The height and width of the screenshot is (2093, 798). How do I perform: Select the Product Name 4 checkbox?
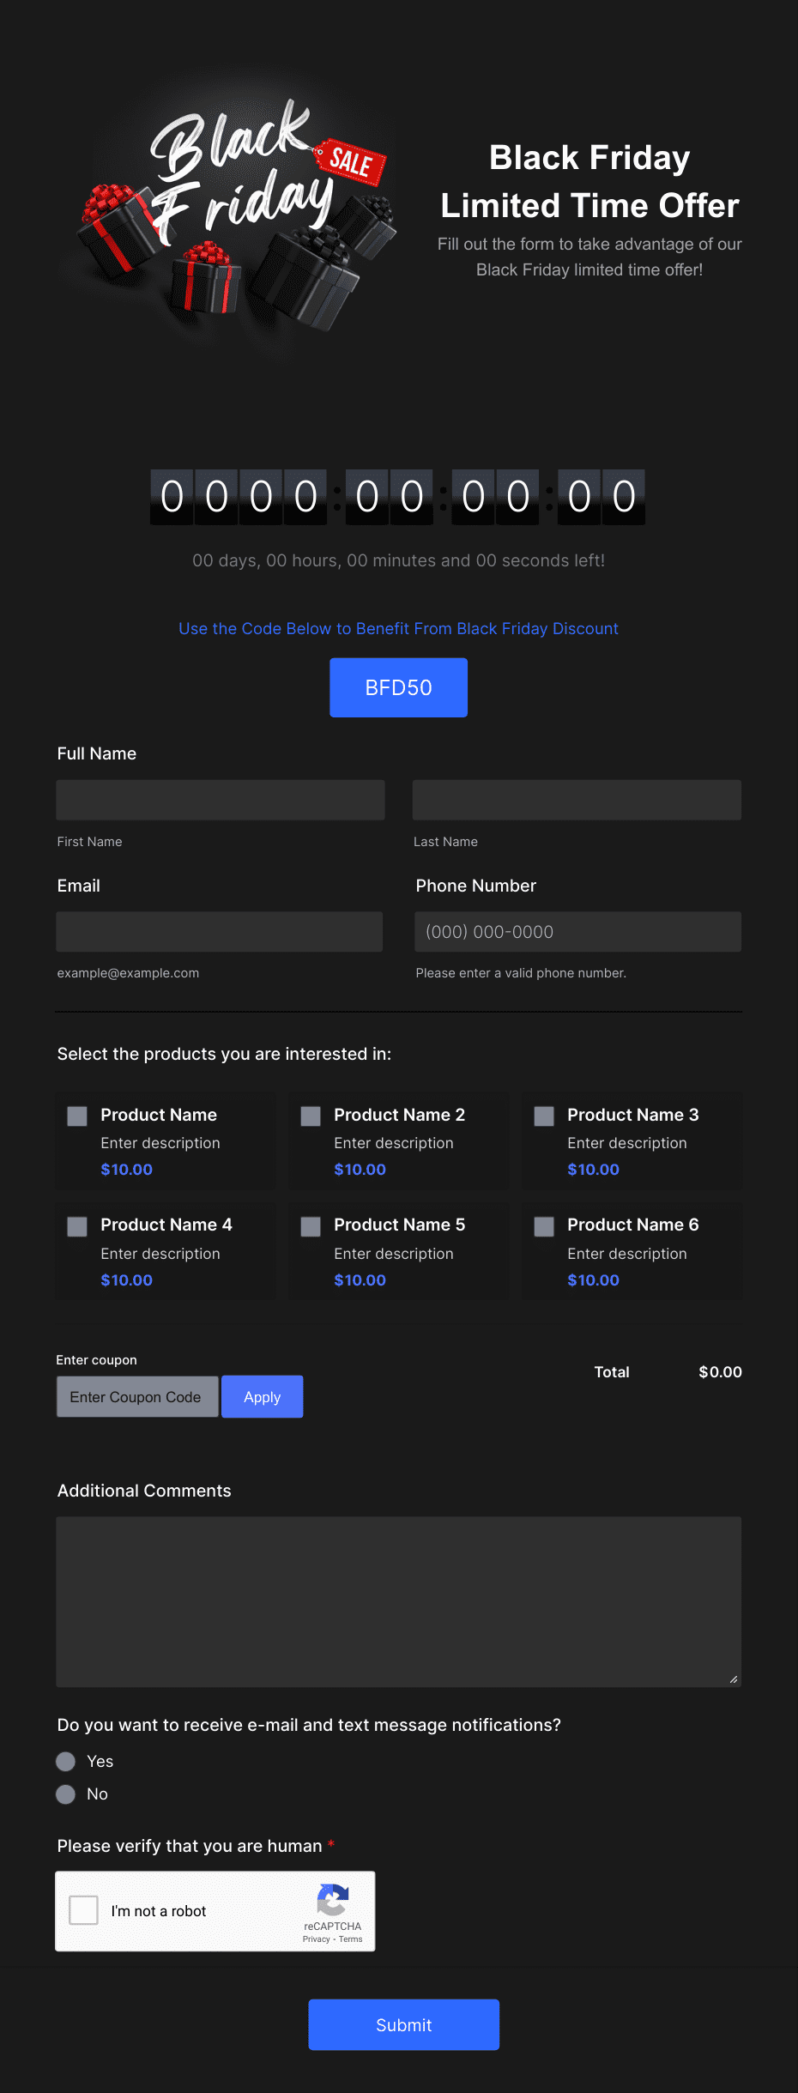[x=77, y=1226]
